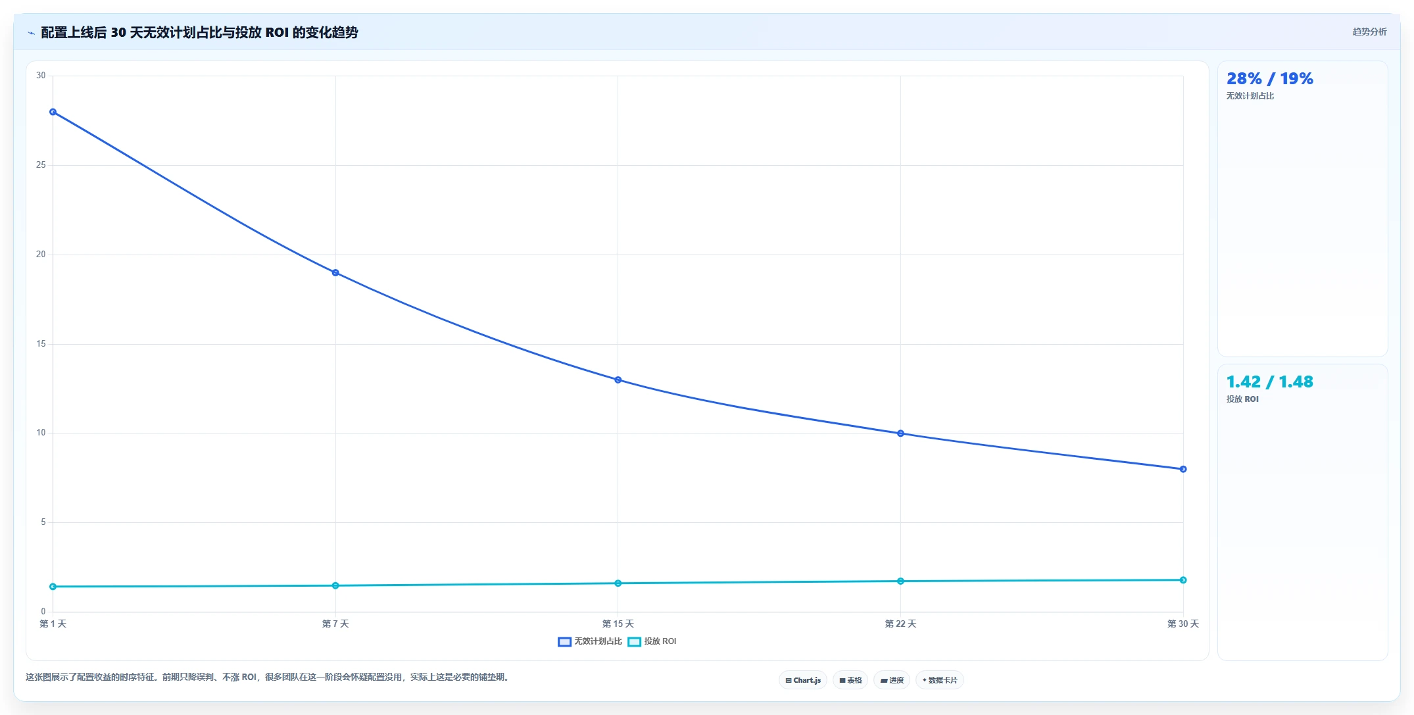
Task: Click the y-axis label 5
Action: point(43,522)
